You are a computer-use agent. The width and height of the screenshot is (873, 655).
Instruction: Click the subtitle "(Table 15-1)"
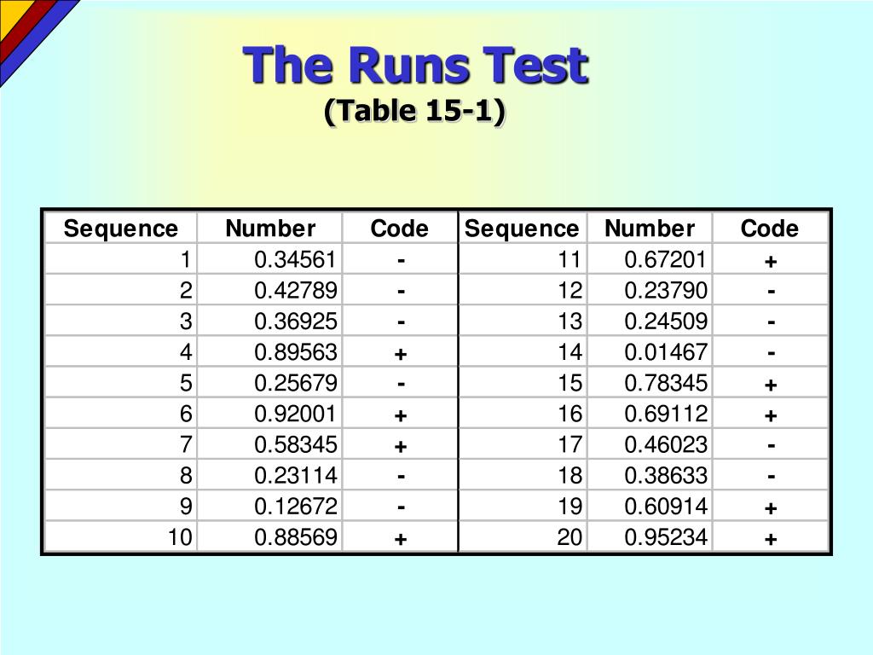coord(415,111)
